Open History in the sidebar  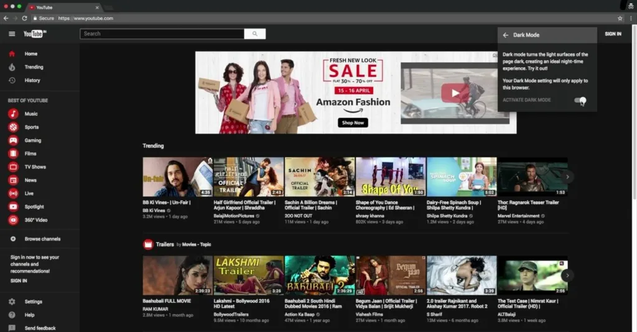(x=32, y=80)
